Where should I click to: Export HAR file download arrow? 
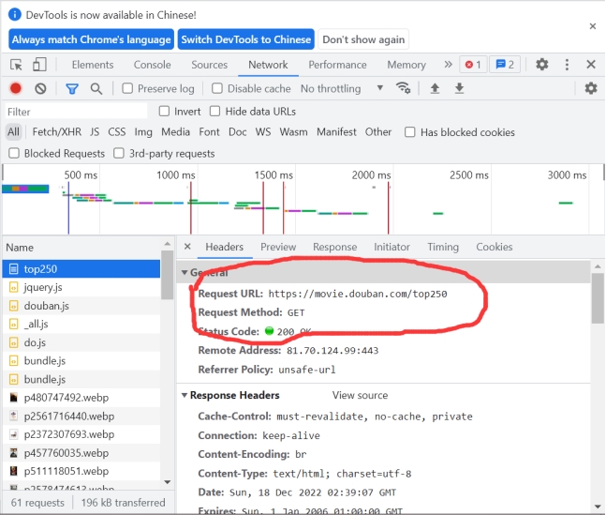tap(459, 89)
